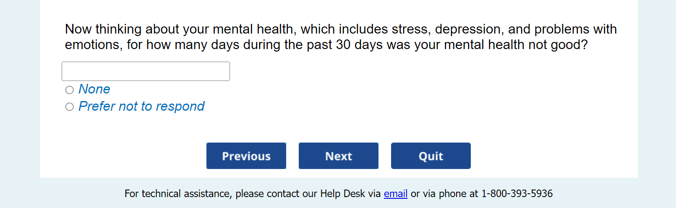Choose the Prefer not to respond radio button

[x=70, y=107]
